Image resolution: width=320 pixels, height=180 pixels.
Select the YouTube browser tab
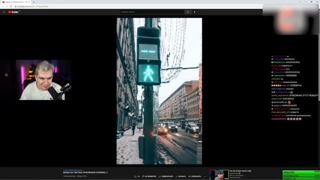point(15,2)
